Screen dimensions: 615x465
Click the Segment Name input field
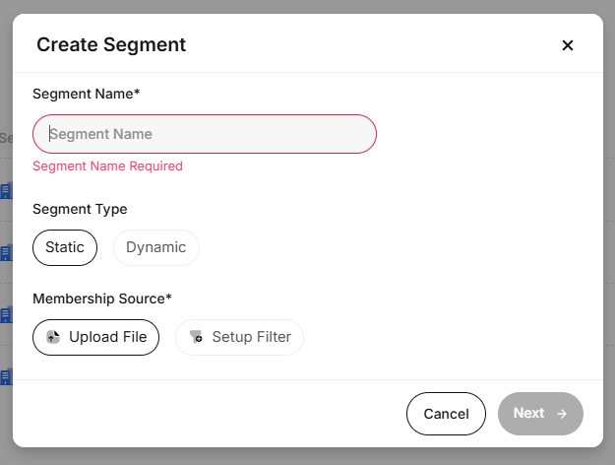pos(205,134)
